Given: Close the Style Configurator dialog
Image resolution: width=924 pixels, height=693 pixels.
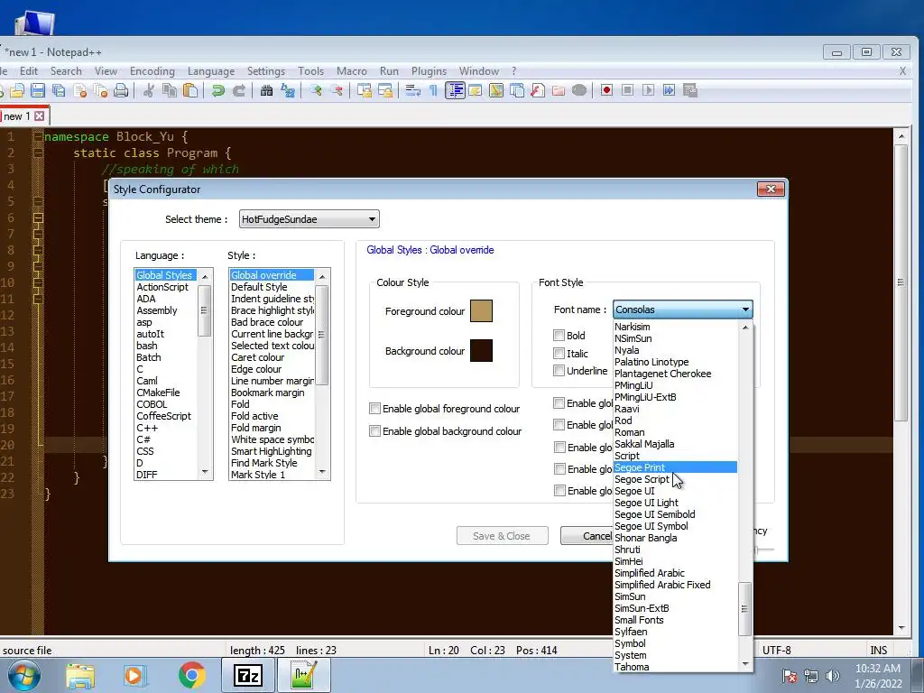Looking at the screenshot, I should [771, 189].
